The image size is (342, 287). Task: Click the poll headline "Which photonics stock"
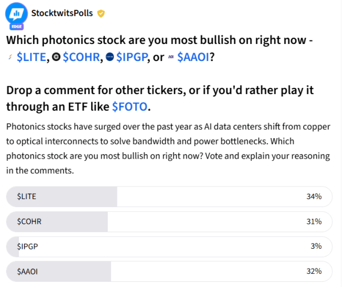click(x=66, y=40)
